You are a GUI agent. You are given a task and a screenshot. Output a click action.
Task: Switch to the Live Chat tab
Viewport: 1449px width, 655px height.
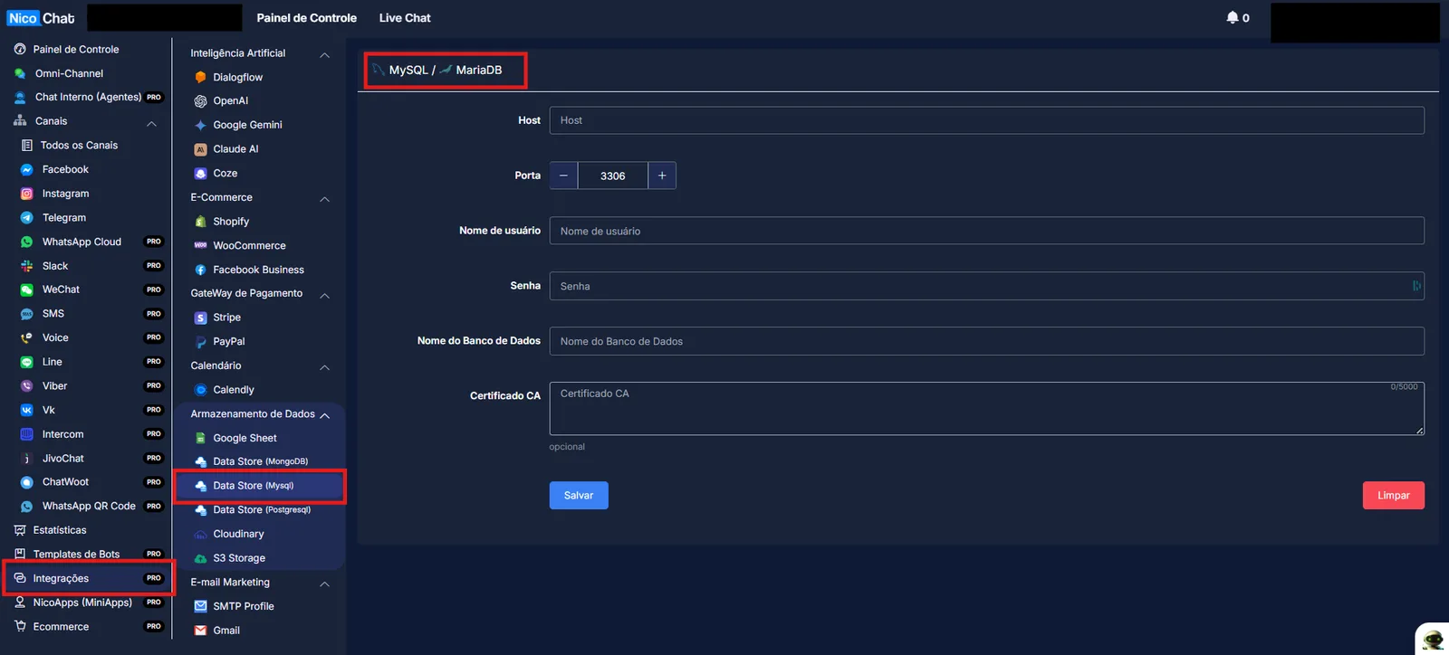405,18
